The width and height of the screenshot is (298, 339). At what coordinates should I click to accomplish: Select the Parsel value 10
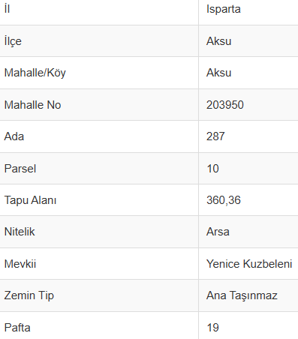pyautogui.click(x=212, y=169)
